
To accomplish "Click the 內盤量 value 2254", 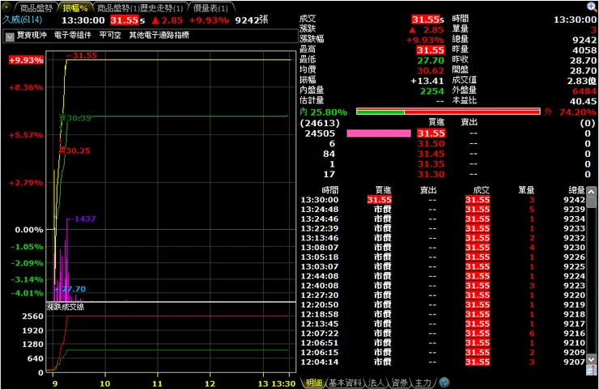I will [x=432, y=91].
